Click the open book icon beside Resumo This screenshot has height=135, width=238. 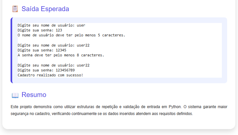tap(15, 95)
